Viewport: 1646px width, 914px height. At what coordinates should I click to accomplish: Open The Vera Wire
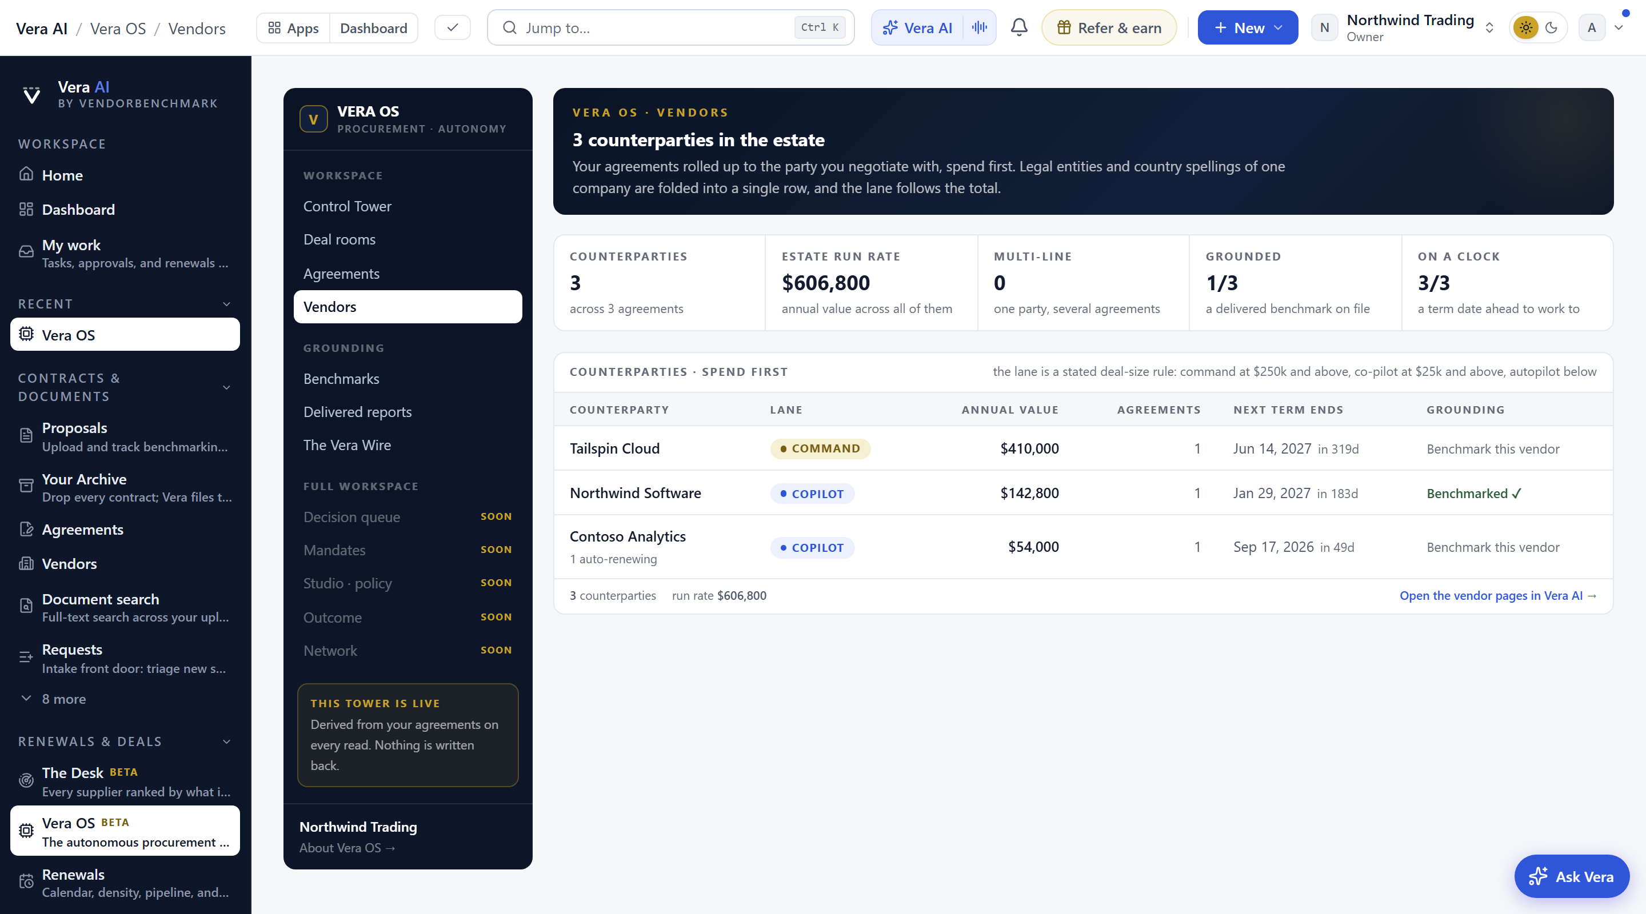click(407, 445)
